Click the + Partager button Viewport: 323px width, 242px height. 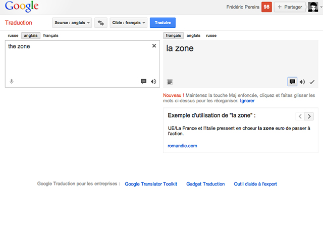pyautogui.click(x=290, y=7)
